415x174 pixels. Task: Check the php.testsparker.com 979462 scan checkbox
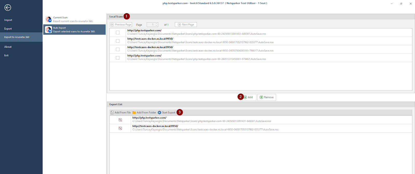click(x=118, y=58)
